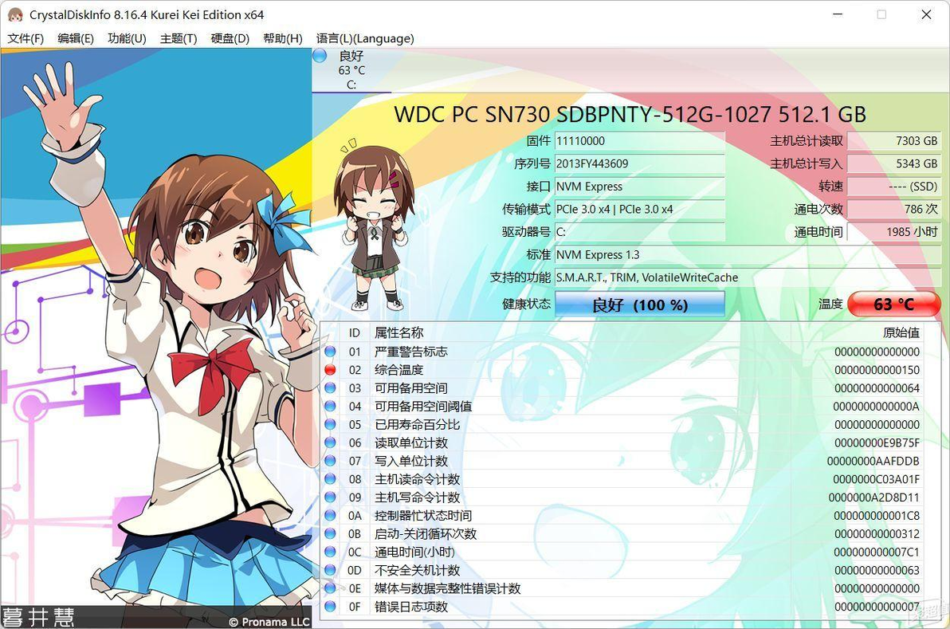Screen dimensions: 950x629
Task: Select the 不安全关机计数 attribute row text
Action: coord(417,570)
